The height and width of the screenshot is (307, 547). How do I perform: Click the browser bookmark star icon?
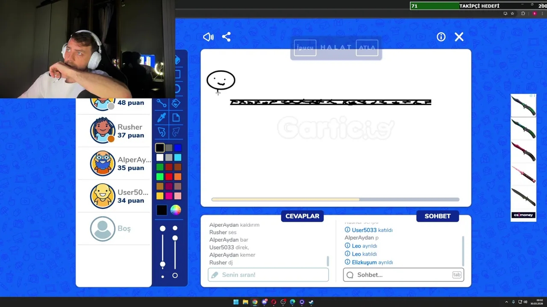pyautogui.click(x=512, y=14)
